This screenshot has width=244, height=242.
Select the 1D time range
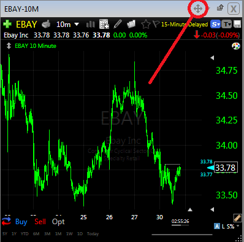tap(80, 234)
